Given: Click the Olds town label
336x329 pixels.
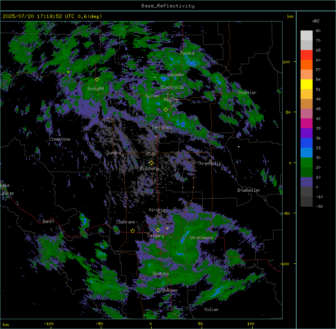Looking at the screenshot, I should (151, 154).
